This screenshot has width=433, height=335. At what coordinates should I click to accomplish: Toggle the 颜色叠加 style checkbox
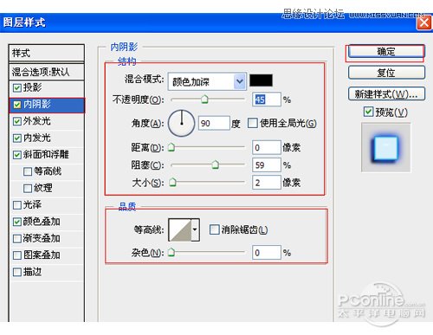coord(17,222)
